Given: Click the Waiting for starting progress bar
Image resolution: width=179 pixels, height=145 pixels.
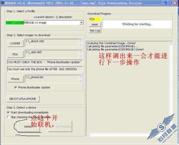Looking at the screenshot, I should 137,24.
